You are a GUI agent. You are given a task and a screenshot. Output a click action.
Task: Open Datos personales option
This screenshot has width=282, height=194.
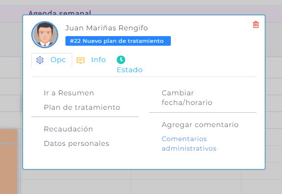tap(77, 143)
